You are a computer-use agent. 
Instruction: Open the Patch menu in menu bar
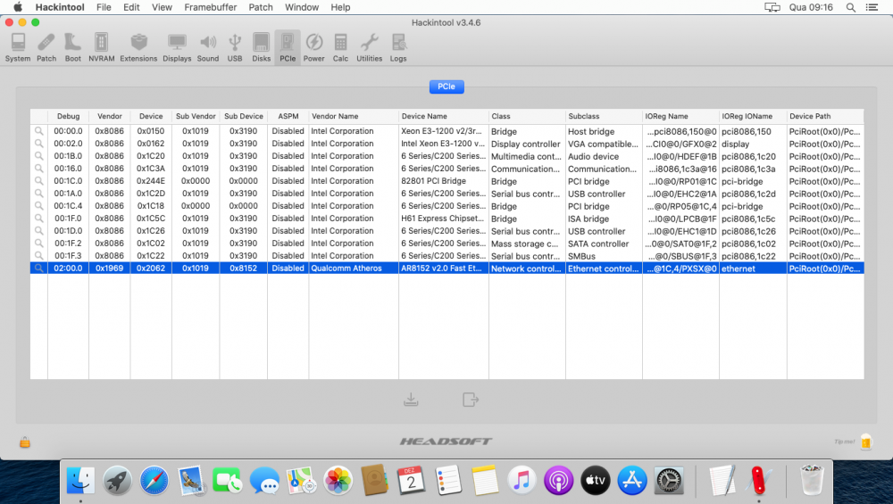point(261,7)
